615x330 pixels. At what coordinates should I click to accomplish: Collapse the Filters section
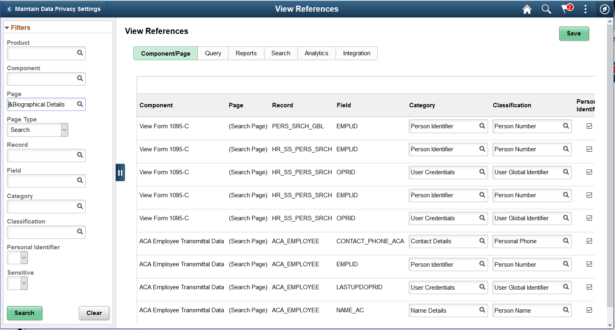[7, 27]
